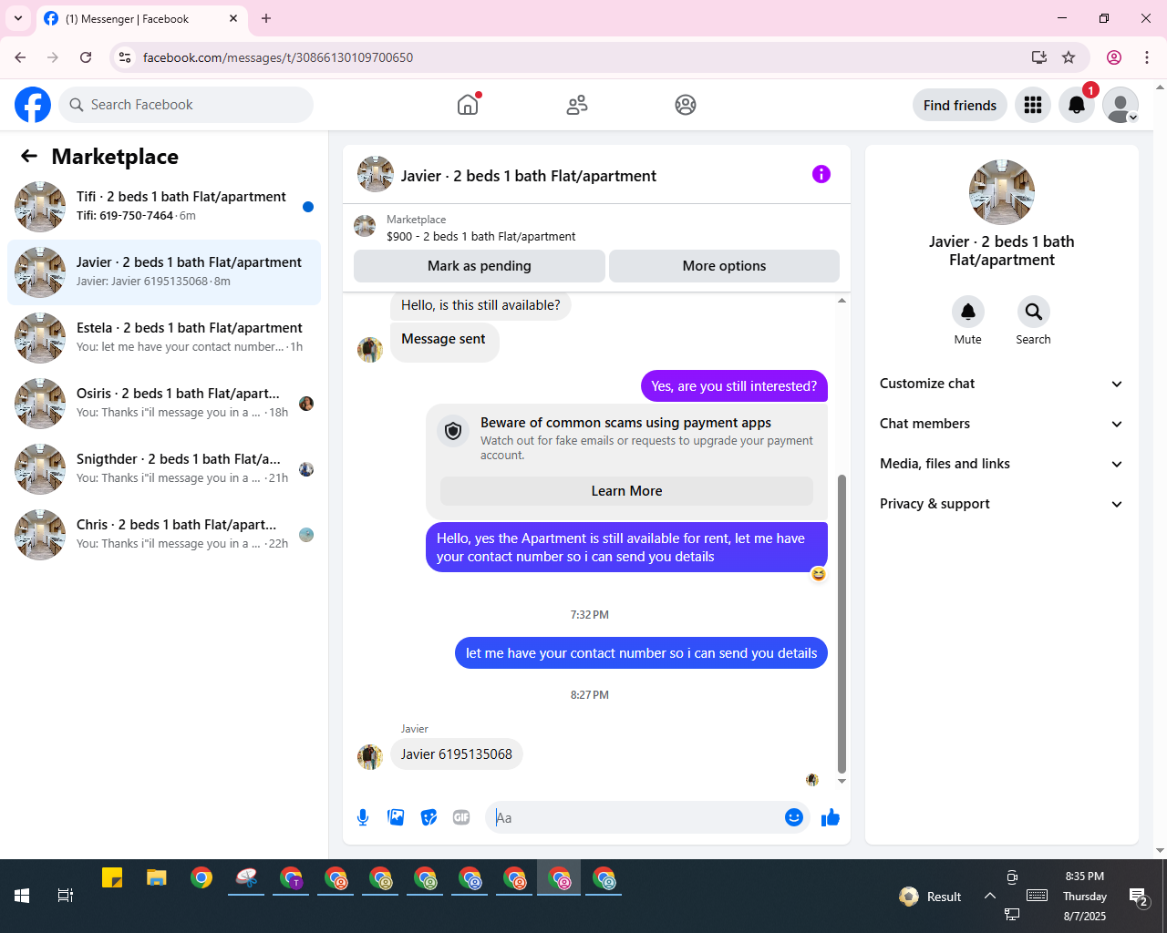The image size is (1167, 933).
Task: Reload the page
Action: 86,57
